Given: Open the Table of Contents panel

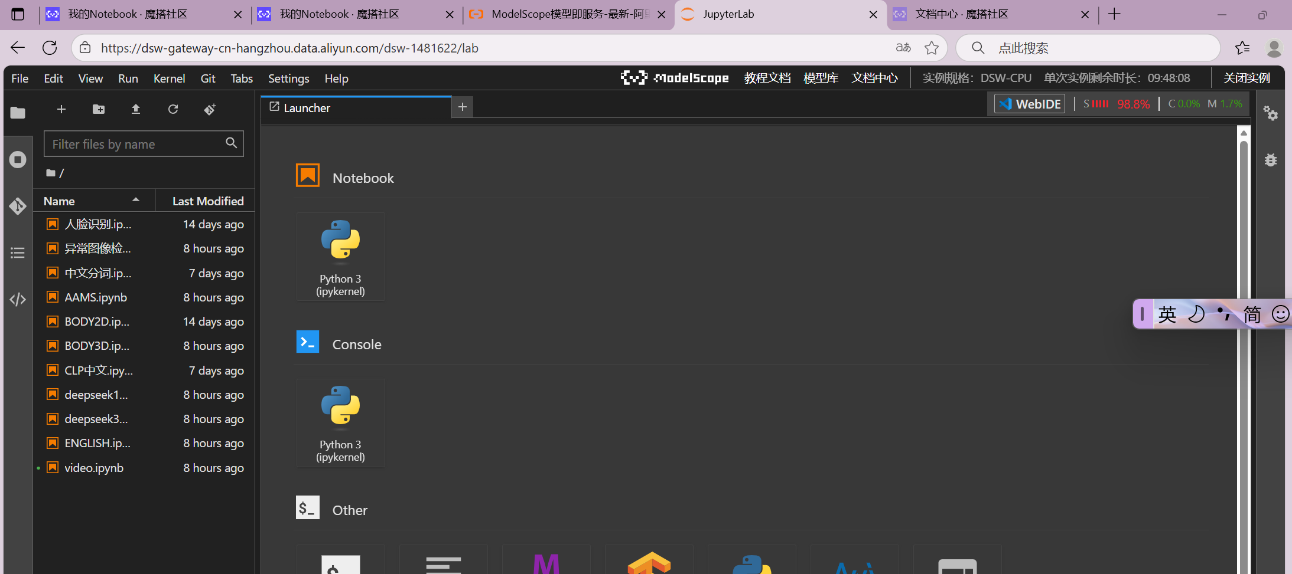Looking at the screenshot, I should 18,253.
